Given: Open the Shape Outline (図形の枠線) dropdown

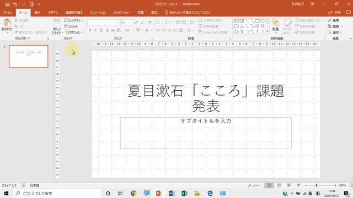Looking at the screenshot, I should point(307,26).
